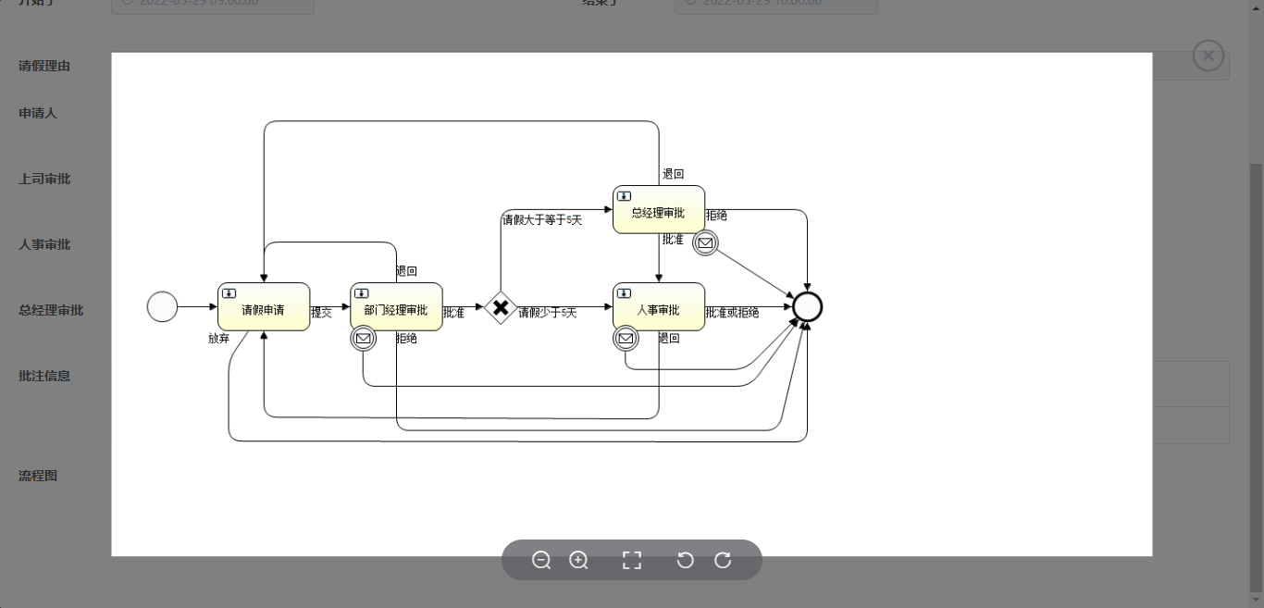The width and height of the screenshot is (1264, 608).
Task: Click the 上司审批 form label
Action: (x=44, y=180)
